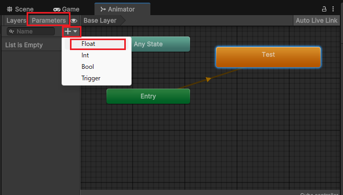
Task: Switch to the Parameters tab
Action: click(49, 20)
